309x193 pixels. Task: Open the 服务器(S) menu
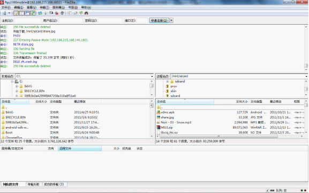tap(58, 8)
